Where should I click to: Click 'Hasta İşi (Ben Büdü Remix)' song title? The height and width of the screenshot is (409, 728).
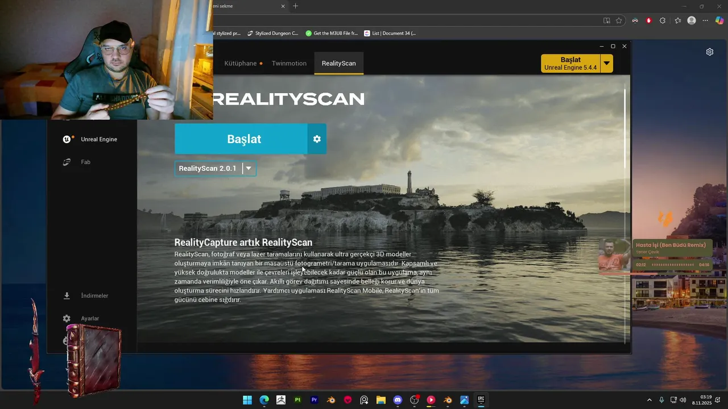671,245
